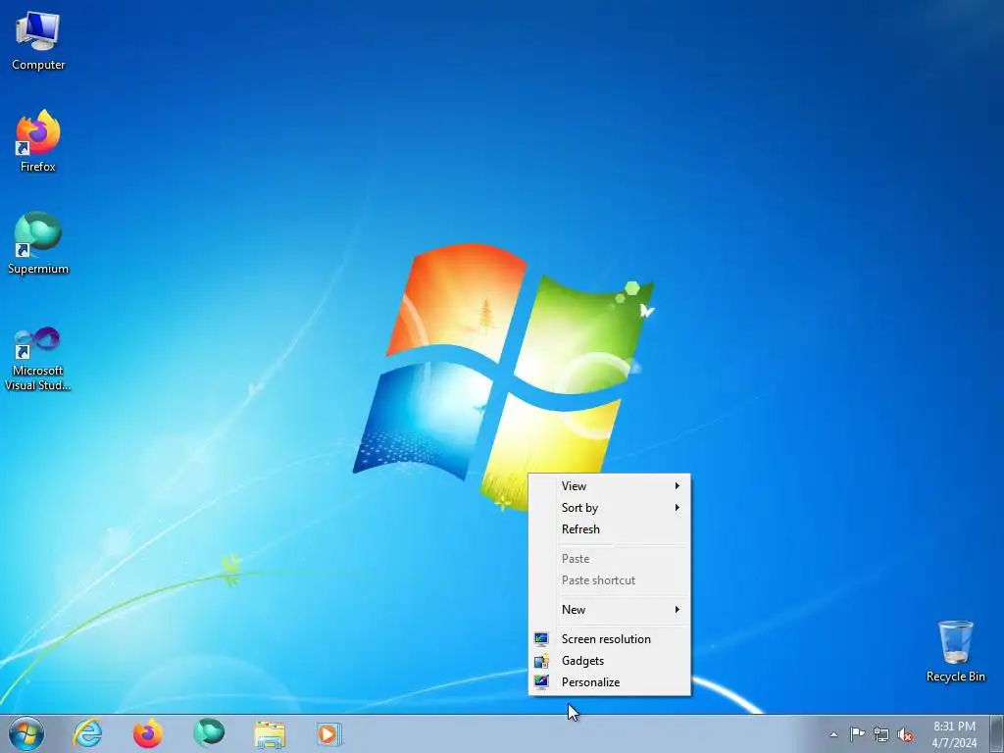Open the Action Center flag icon
Viewport: 1004px width, 753px height.
tap(857, 734)
